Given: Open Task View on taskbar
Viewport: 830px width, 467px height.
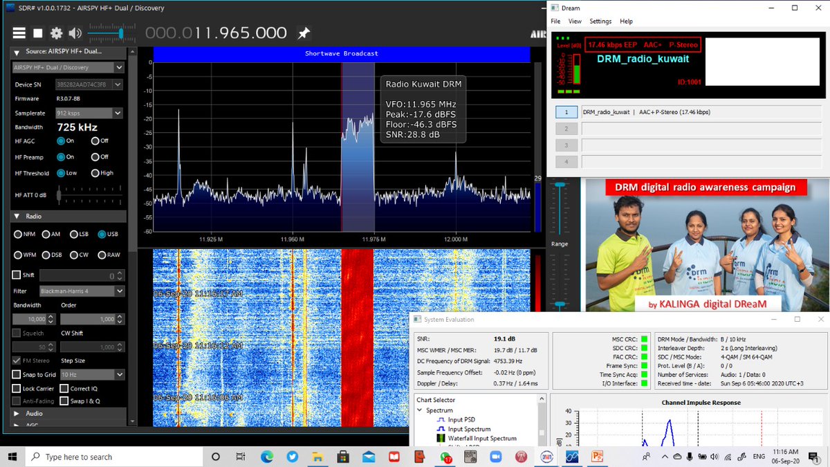Looking at the screenshot, I should [241, 457].
